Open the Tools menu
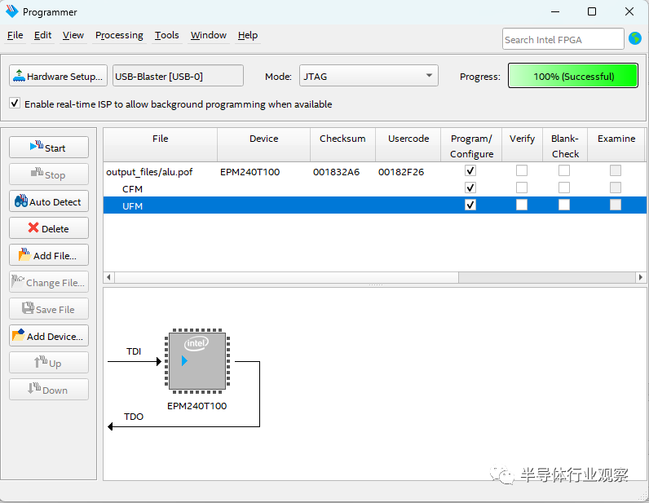The image size is (649, 503). (166, 35)
